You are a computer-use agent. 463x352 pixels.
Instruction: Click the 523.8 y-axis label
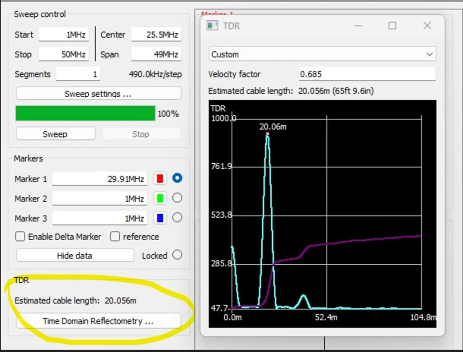pos(222,215)
